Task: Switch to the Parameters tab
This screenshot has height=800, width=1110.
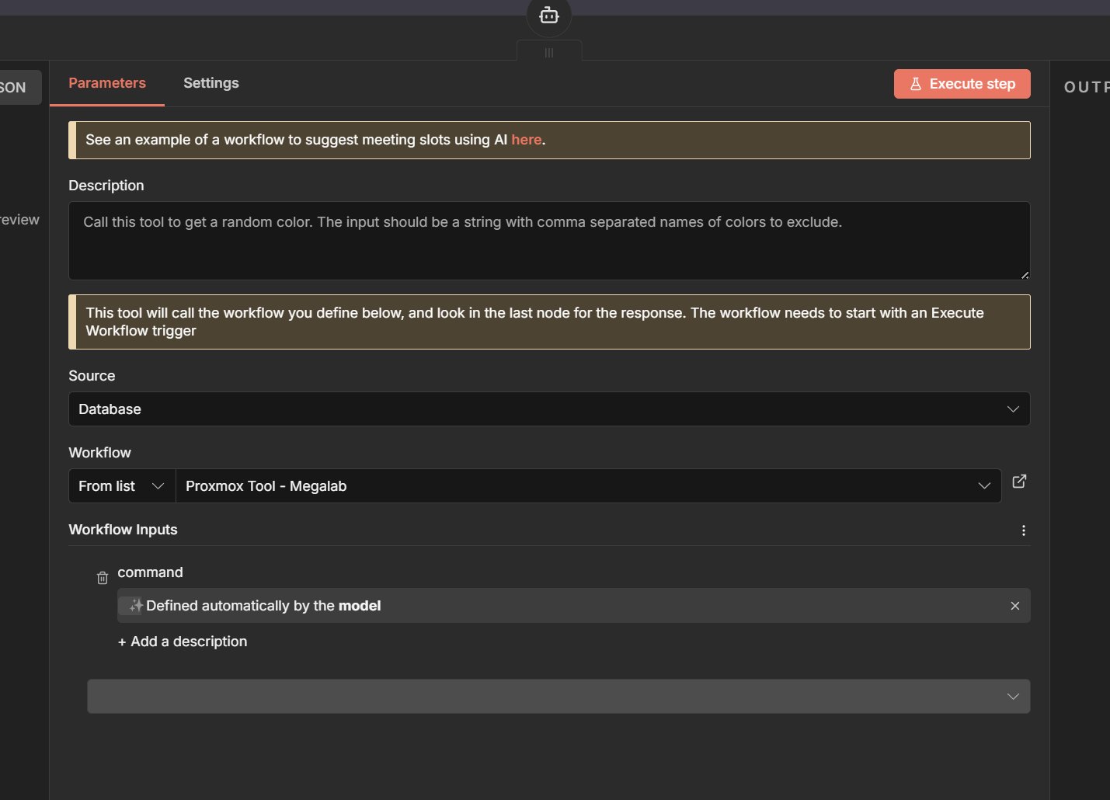Action: pos(107,83)
